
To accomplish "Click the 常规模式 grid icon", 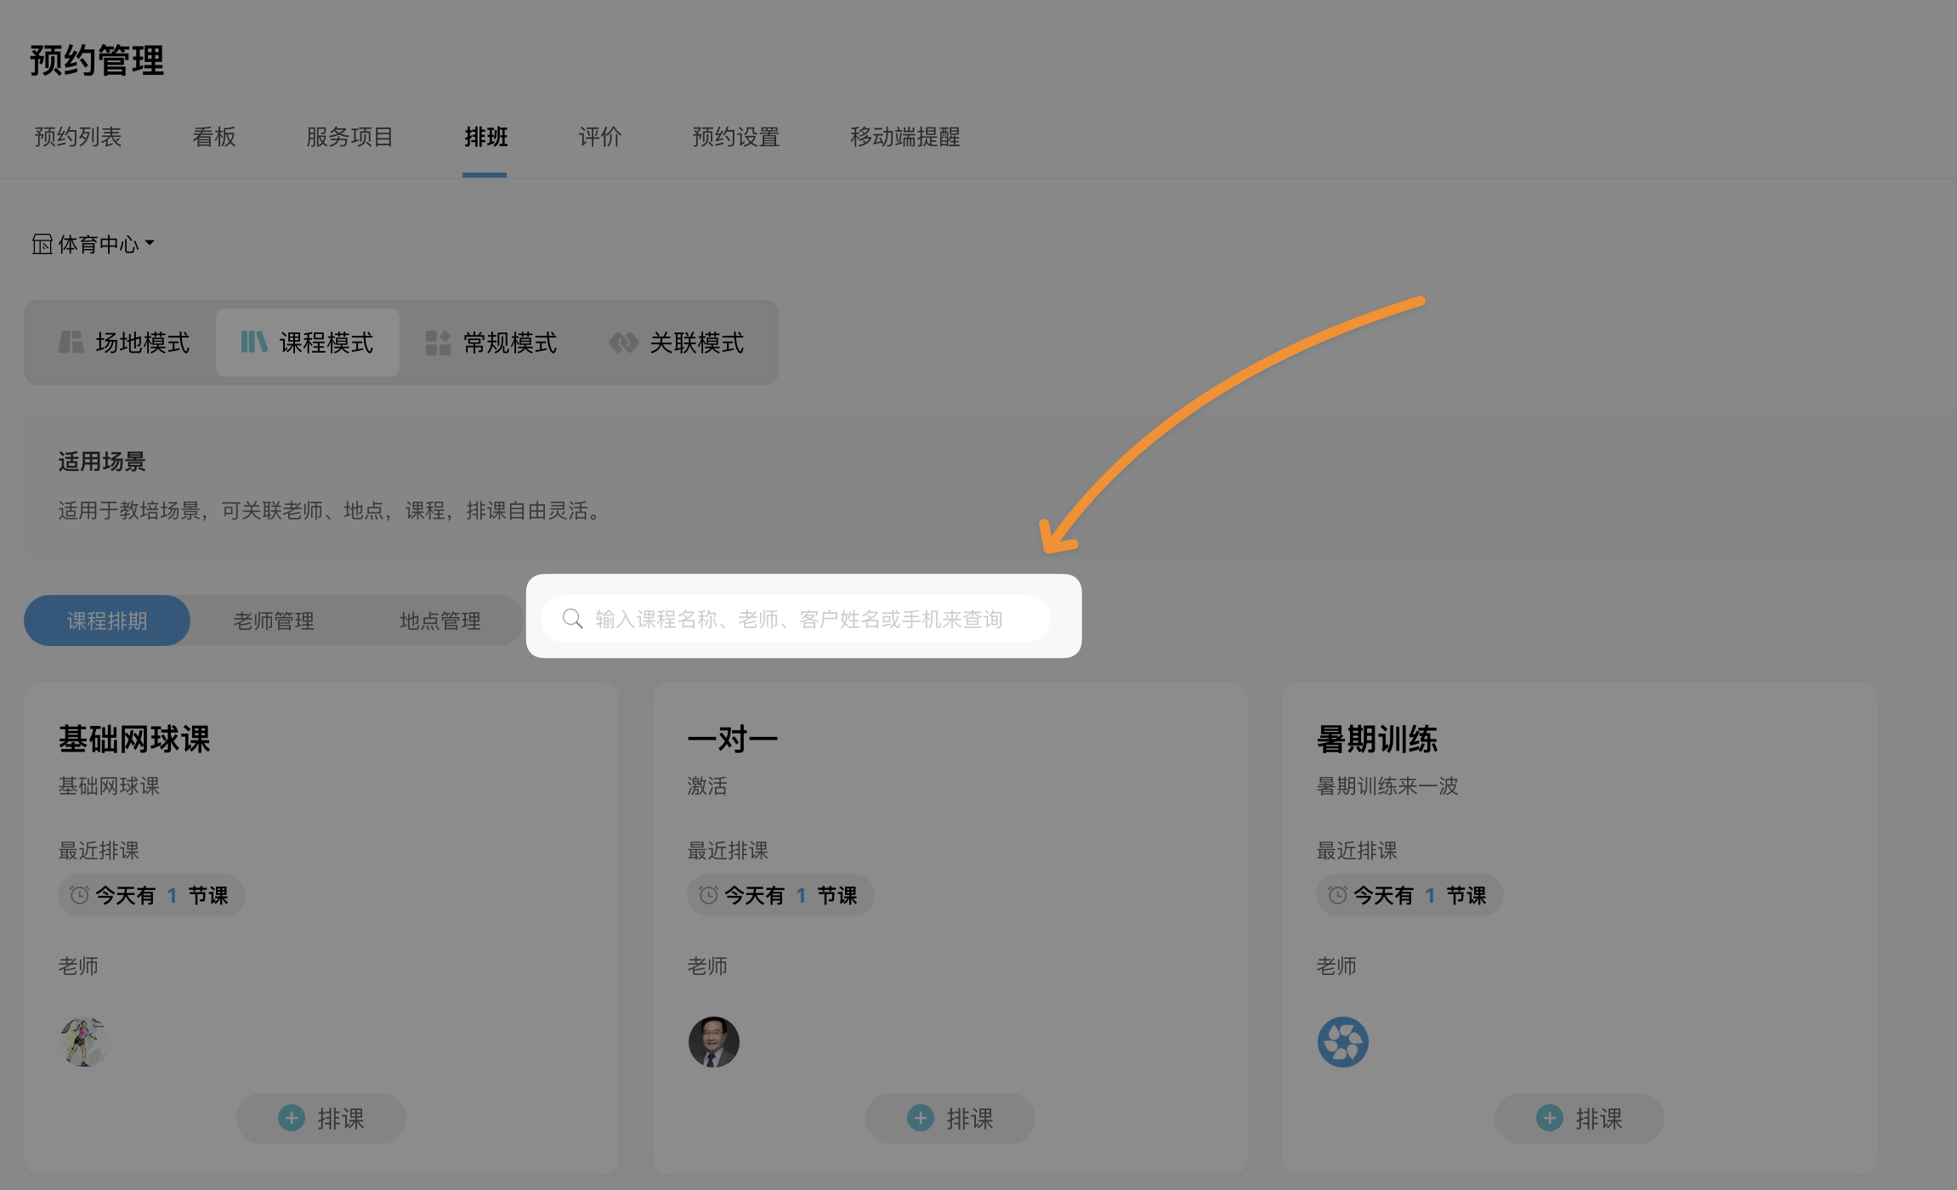I will tap(438, 343).
